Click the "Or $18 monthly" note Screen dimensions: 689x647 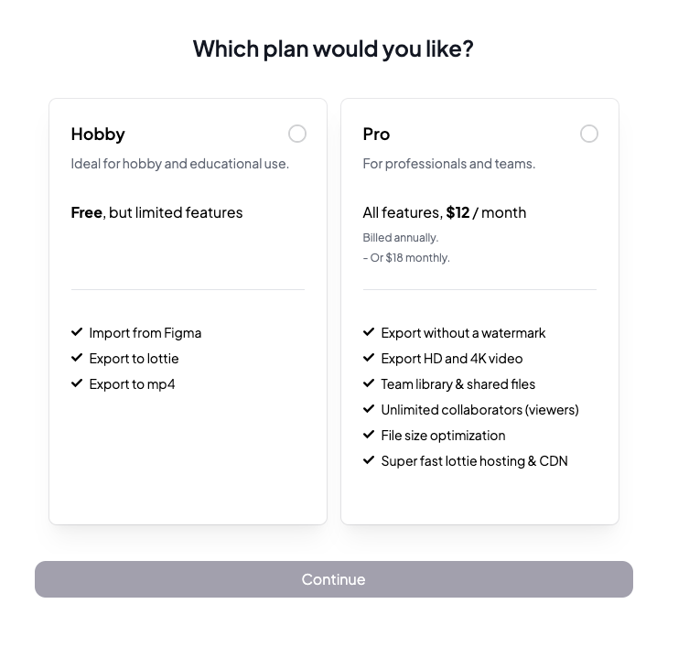(410, 258)
